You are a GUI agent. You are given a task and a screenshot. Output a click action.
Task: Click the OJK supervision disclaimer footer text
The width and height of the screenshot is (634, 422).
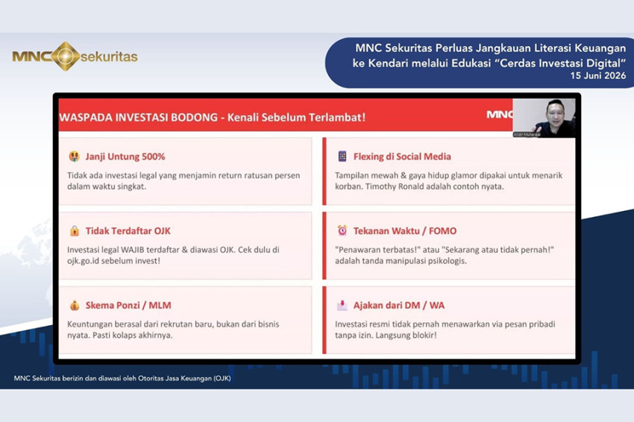coord(122,378)
